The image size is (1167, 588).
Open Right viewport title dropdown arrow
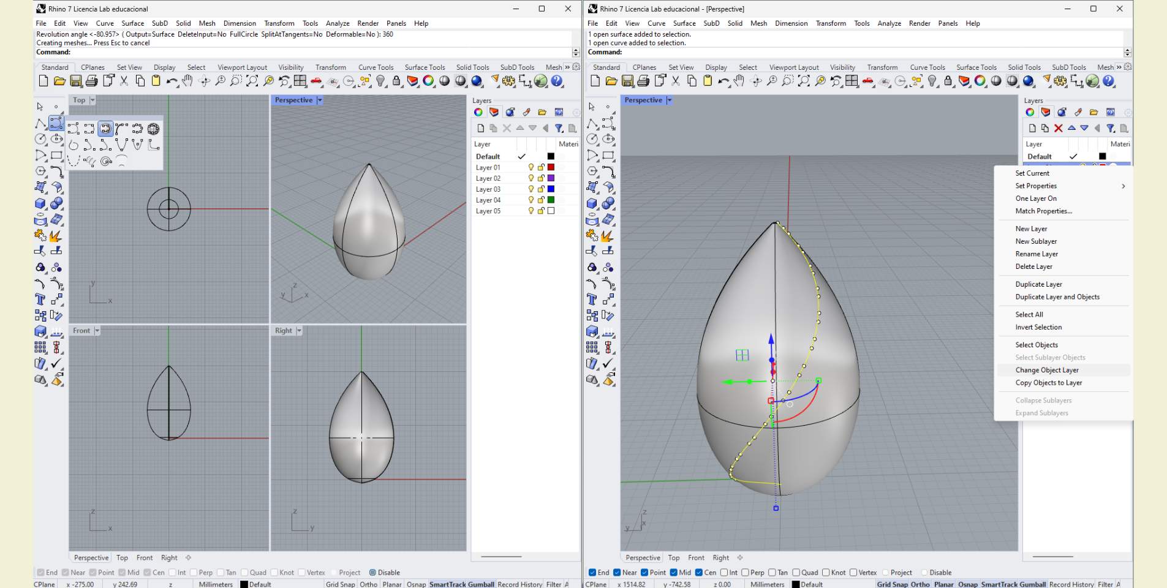pyautogui.click(x=299, y=331)
